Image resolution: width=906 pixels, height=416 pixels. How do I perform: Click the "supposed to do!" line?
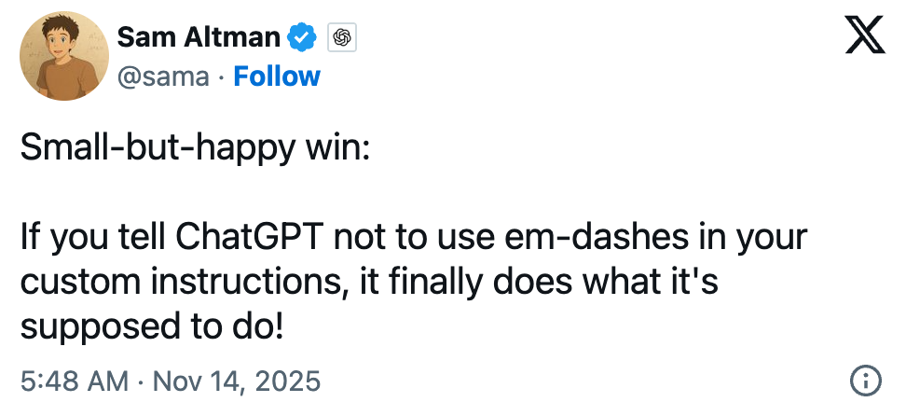150,326
